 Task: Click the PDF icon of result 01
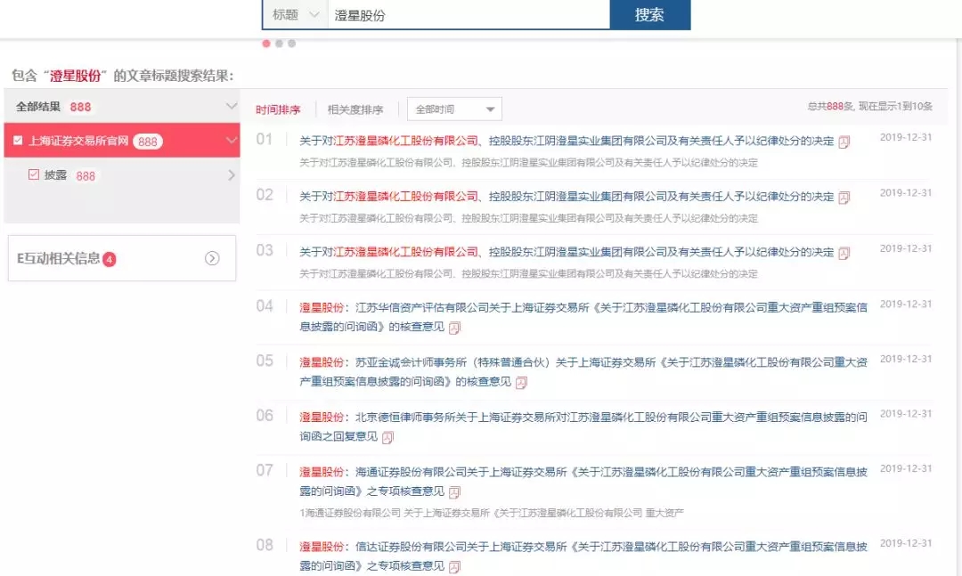844,142
